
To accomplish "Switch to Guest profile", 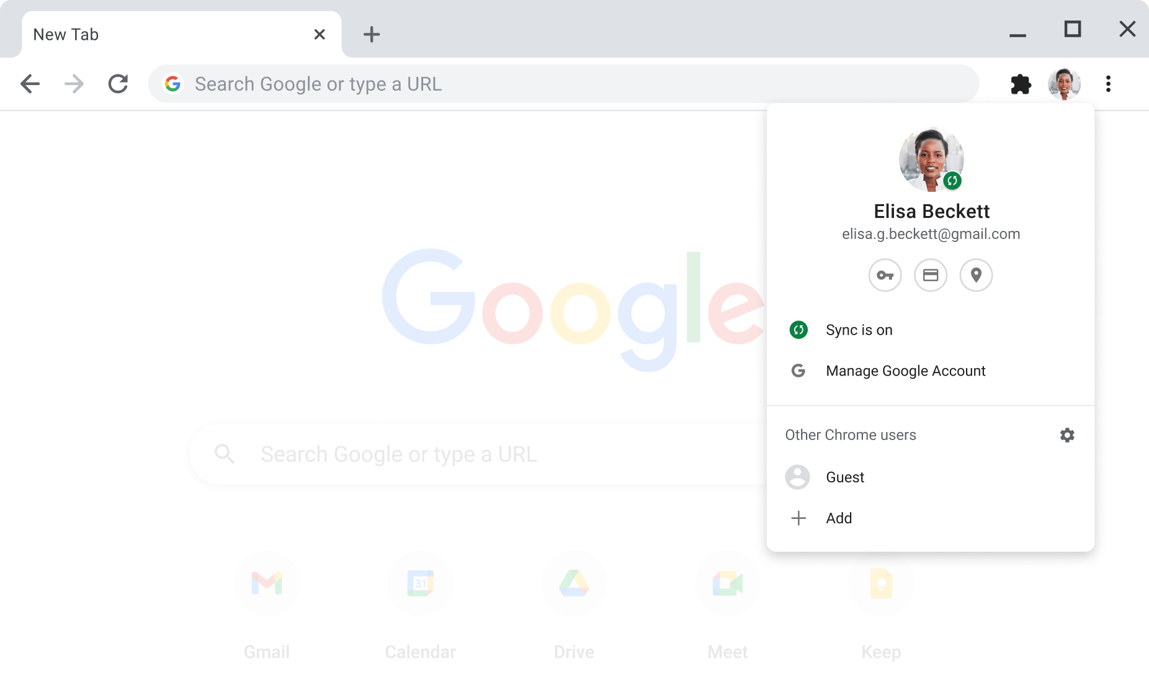I will tap(844, 477).
